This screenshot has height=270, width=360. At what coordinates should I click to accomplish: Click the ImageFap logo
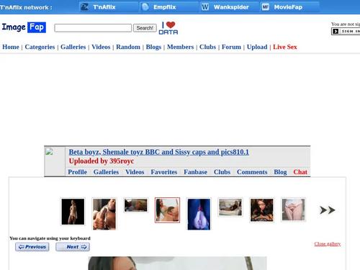(24, 27)
